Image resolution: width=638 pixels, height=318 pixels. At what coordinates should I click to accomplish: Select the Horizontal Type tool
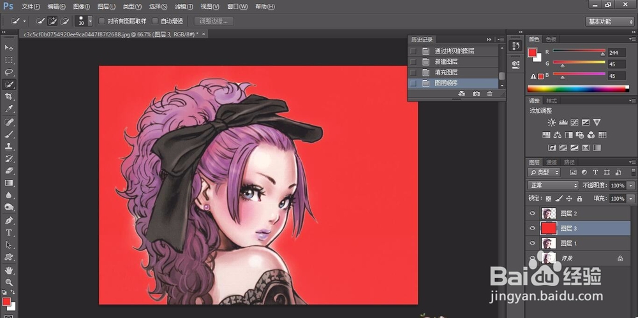(x=8, y=233)
